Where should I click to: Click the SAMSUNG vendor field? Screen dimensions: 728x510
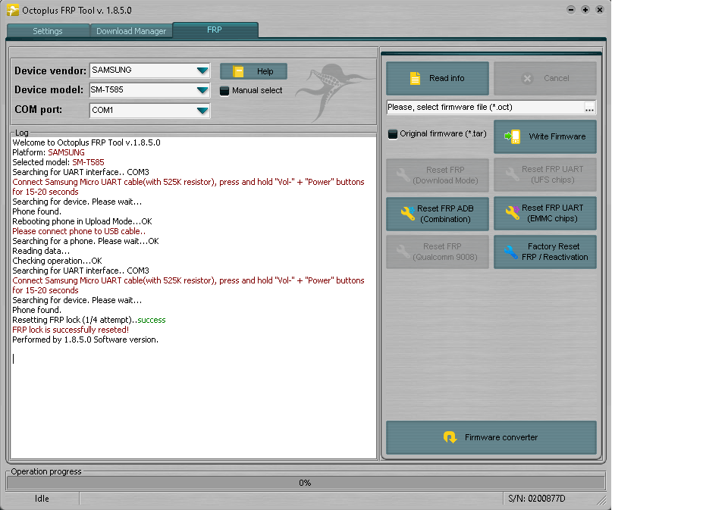click(x=149, y=70)
